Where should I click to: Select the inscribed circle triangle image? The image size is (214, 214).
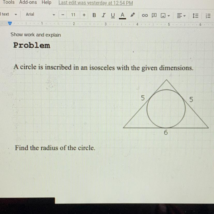click(x=166, y=107)
